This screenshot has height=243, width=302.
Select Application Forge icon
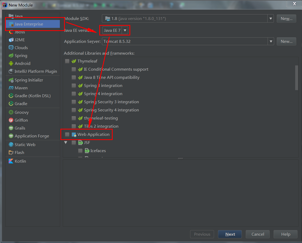pos(11,136)
